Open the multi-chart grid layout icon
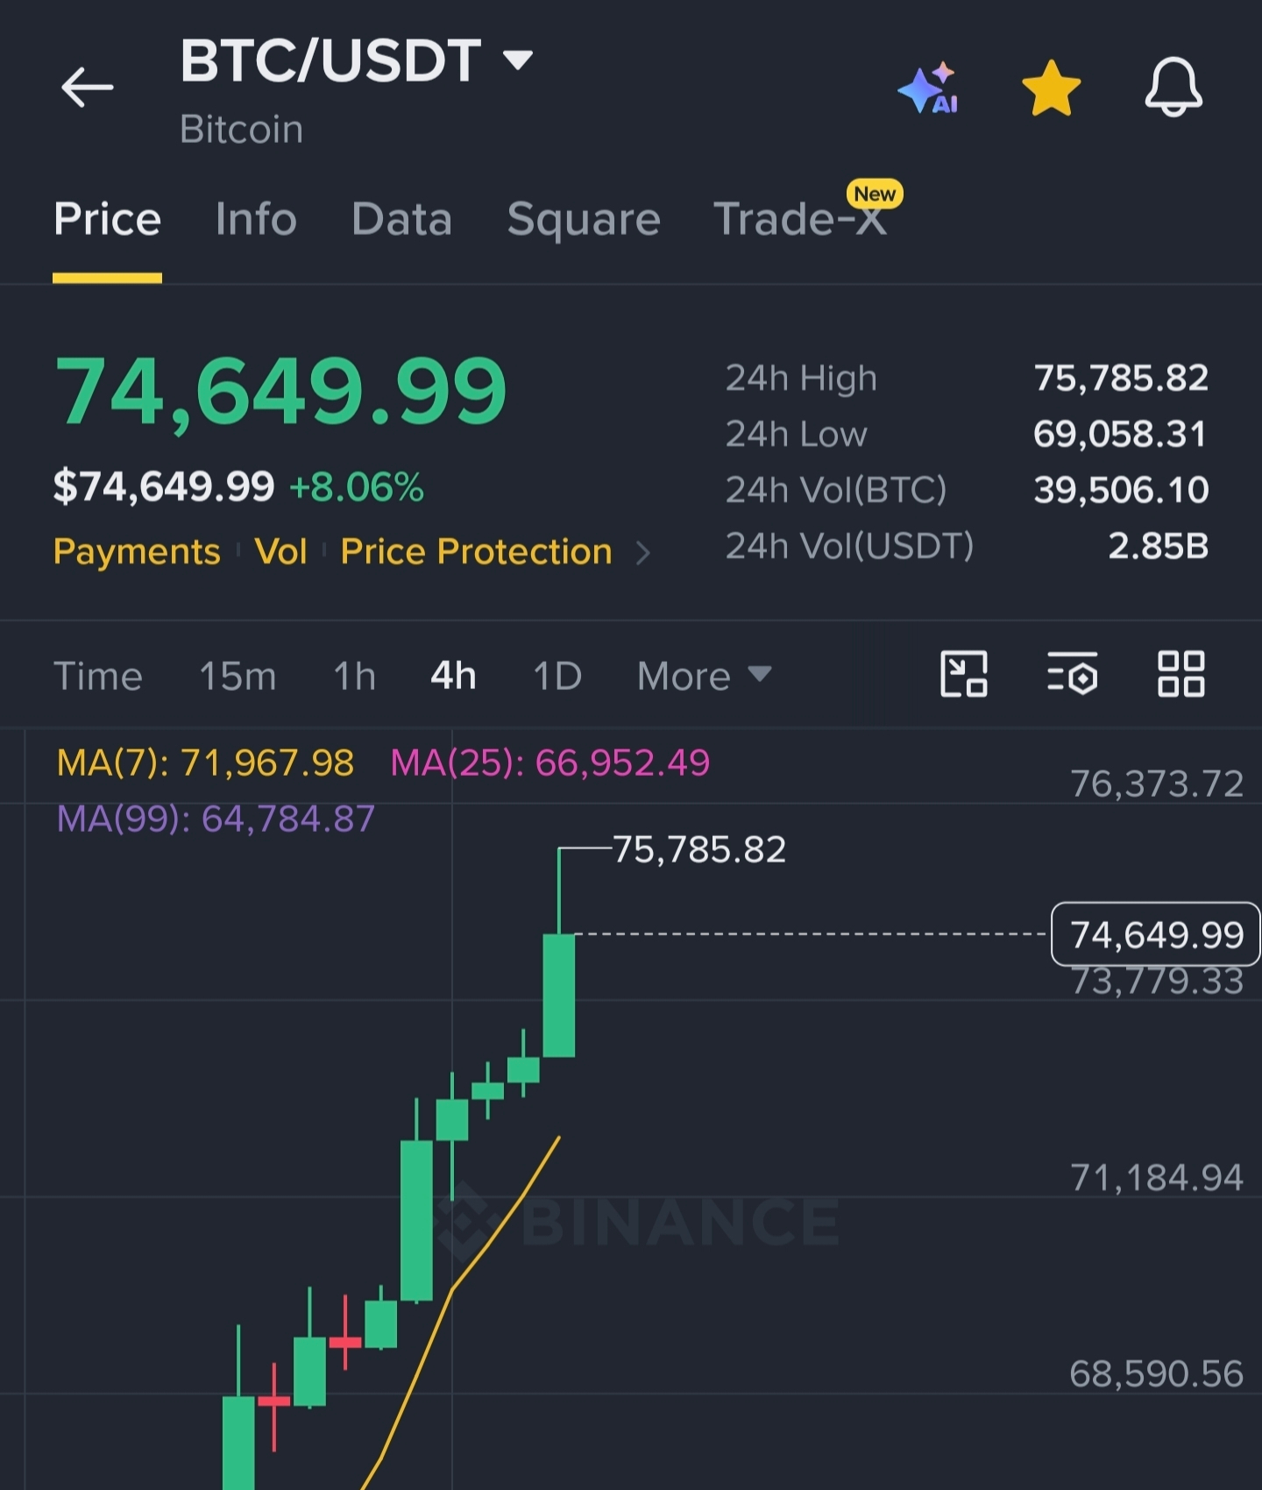Screen dimensions: 1262x1490 click(1180, 674)
